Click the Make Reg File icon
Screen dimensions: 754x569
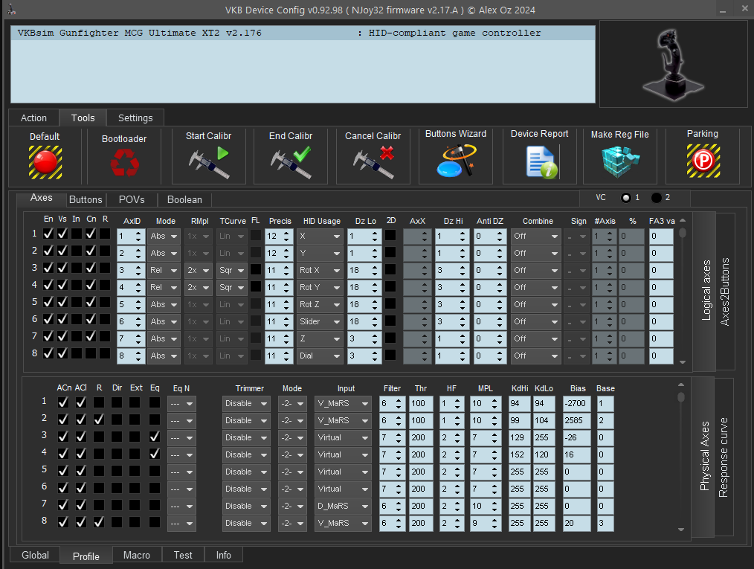click(619, 161)
